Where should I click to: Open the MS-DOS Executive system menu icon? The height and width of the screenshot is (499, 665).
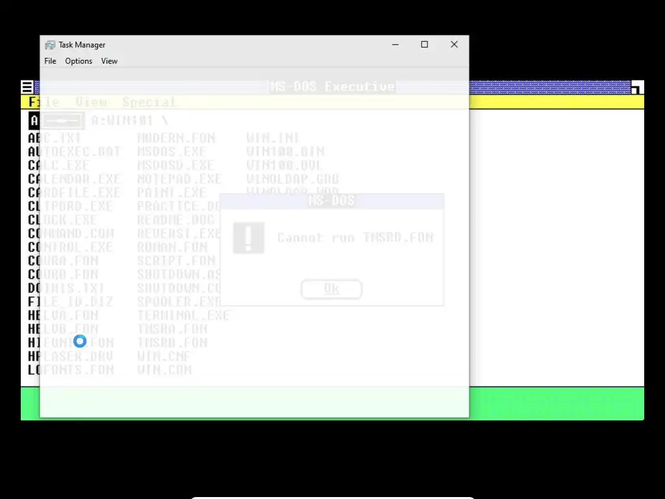(x=27, y=87)
